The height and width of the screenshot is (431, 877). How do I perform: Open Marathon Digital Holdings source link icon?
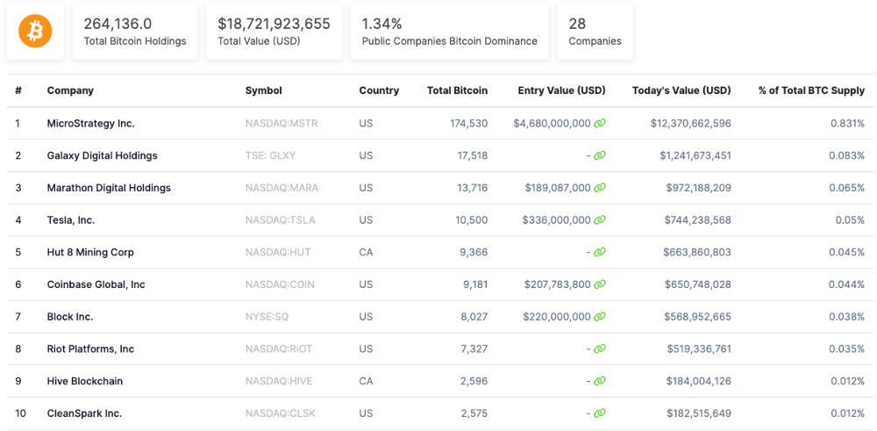pyautogui.click(x=600, y=188)
